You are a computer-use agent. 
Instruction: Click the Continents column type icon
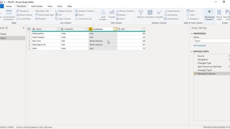[91, 29]
